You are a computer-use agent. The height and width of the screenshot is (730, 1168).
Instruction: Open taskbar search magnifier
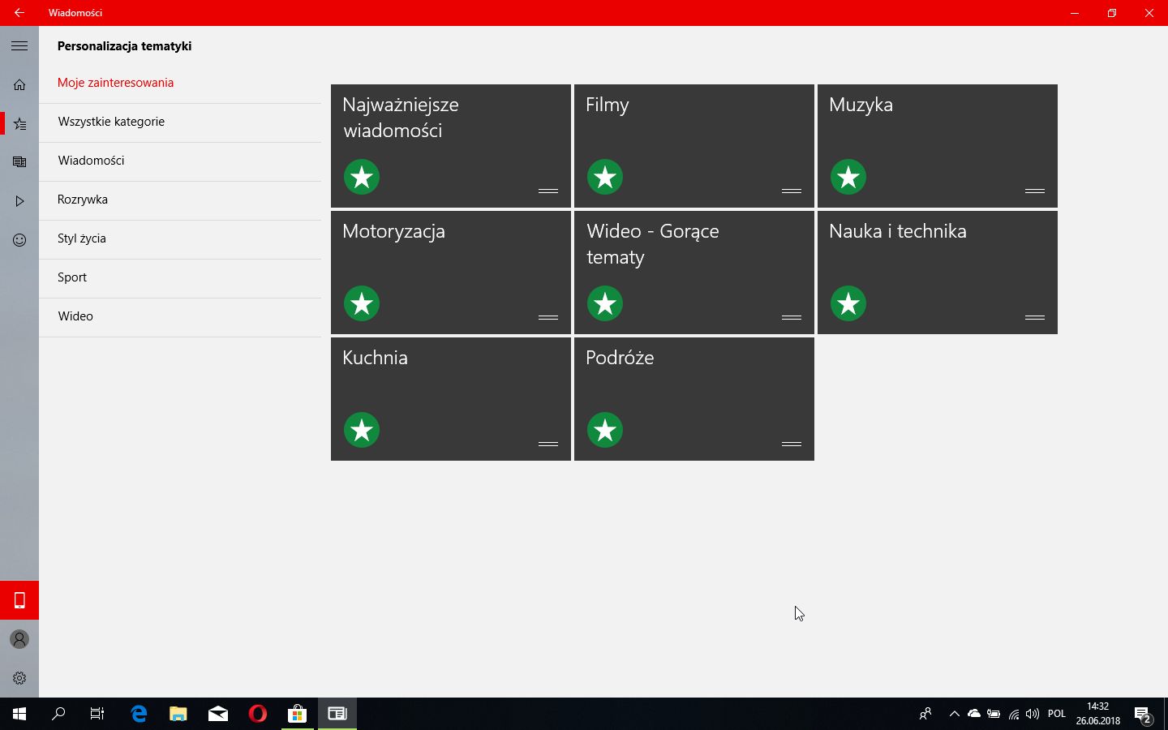[x=58, y=714]
